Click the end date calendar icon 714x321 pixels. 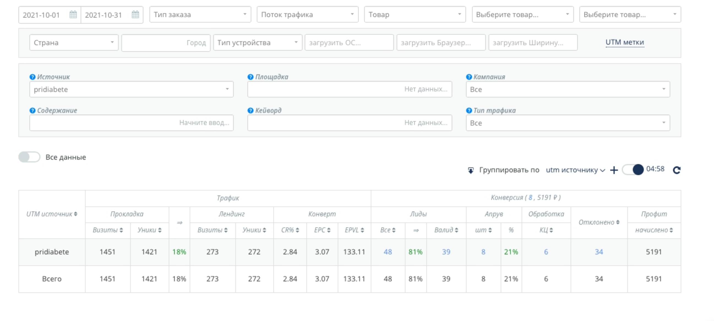(x=135, y=14)
